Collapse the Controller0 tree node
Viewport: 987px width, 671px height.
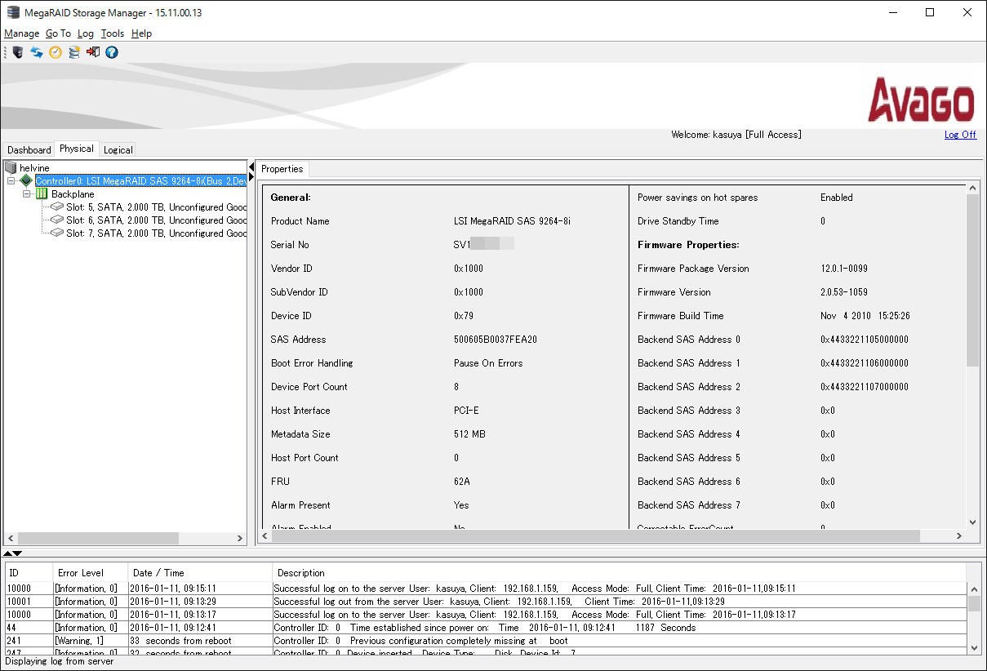click(11, 180)
